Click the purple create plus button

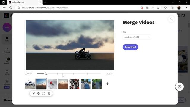7,27
